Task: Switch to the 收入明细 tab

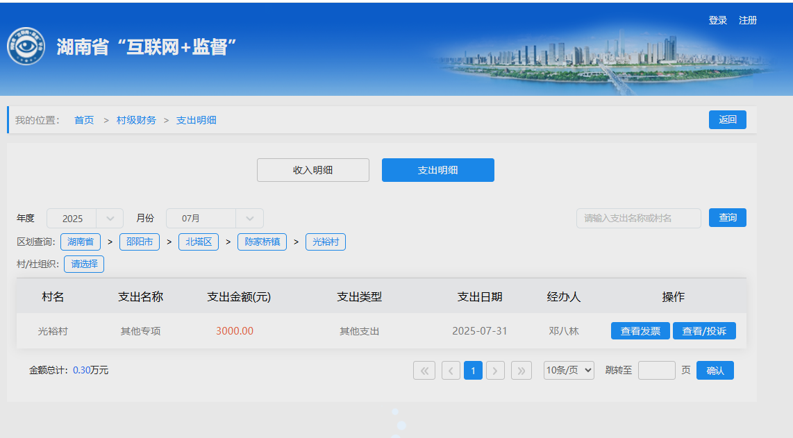Action: coord(312,170)
